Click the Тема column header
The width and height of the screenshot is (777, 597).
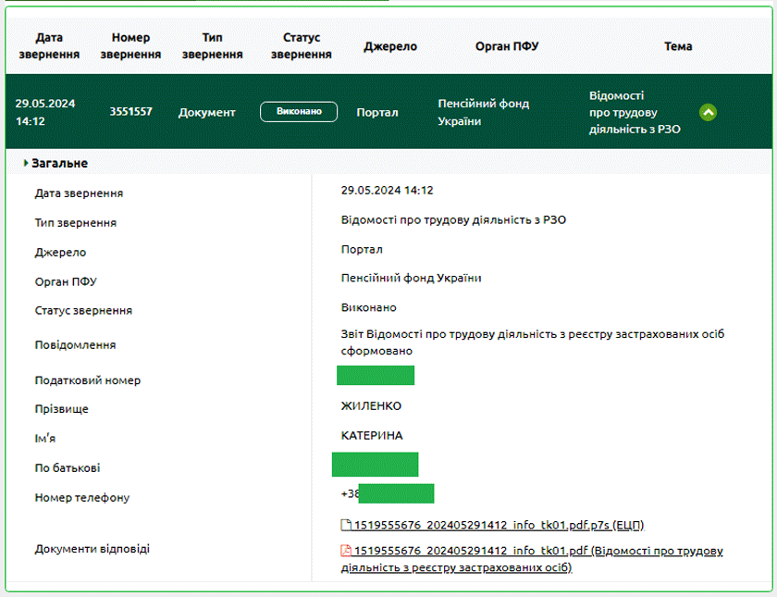pyautogui.click(x=678, y=46)
